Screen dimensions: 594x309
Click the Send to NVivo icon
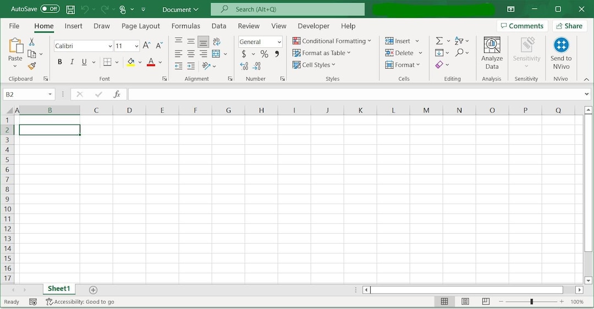(561, 53)
